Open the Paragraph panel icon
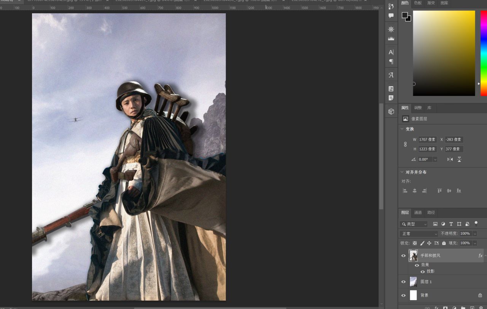The height and width of the screenshot is (309, 487). point(391,62)
